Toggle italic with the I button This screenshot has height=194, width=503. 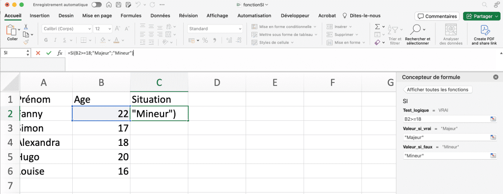point(55,40)
